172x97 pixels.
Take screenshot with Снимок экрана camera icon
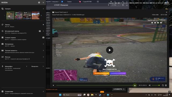pyautogui.click(x=43, y=37)
